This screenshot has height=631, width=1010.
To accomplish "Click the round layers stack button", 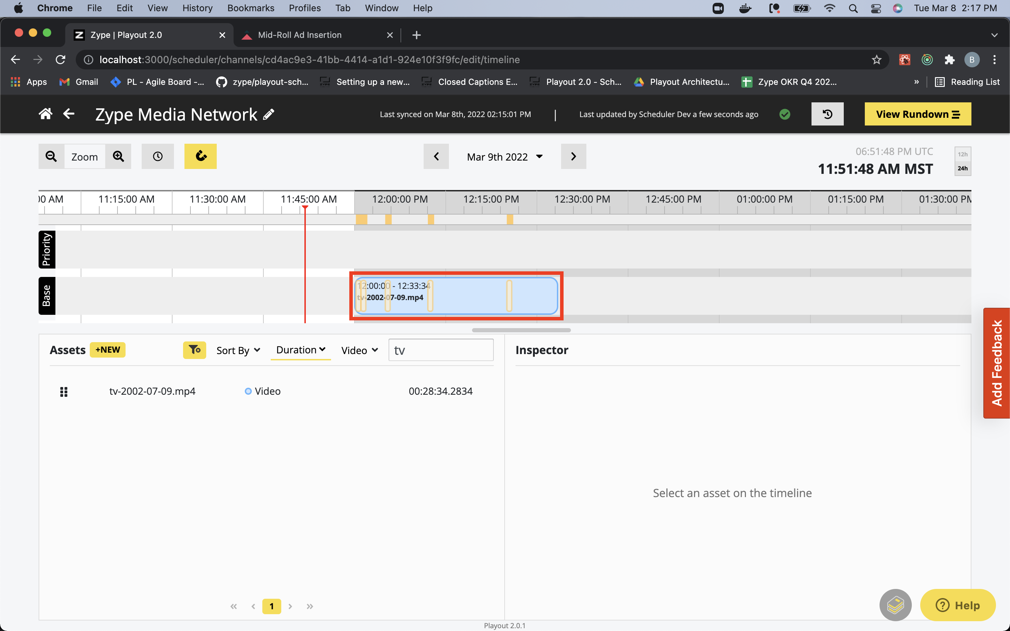I will click(x=895, y=605).
